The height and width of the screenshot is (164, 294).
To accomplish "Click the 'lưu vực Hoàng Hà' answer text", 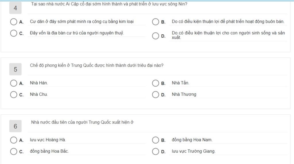I will tap(48, 140).
